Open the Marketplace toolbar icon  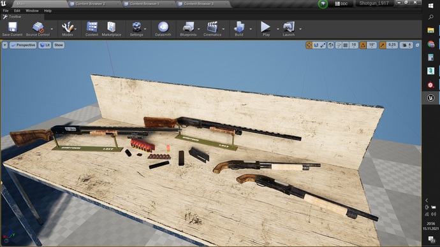(x=112, y=29)
